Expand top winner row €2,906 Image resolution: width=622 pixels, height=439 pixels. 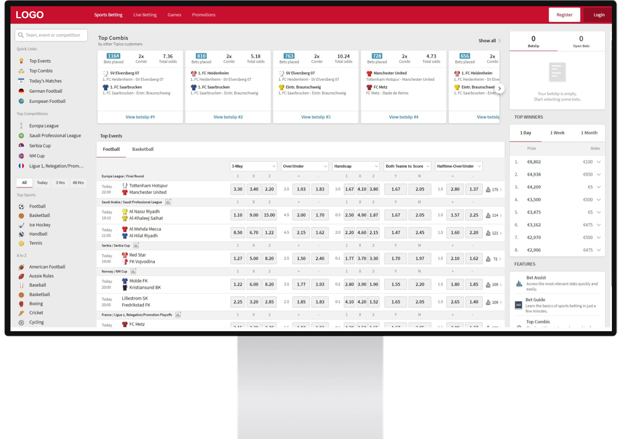[599, 250]
